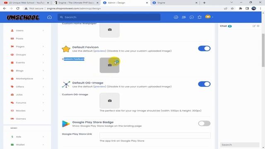Click the Jobs briefcase icon
265x149 pixels.
(x=12, y=95)
